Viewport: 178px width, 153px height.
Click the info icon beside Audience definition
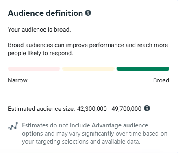pyautogui.click(x=88, y=13)
